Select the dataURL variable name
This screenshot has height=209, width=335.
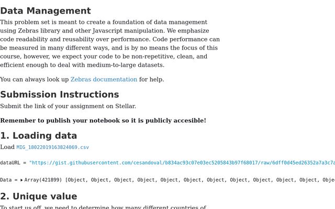(x=10, y=163)
